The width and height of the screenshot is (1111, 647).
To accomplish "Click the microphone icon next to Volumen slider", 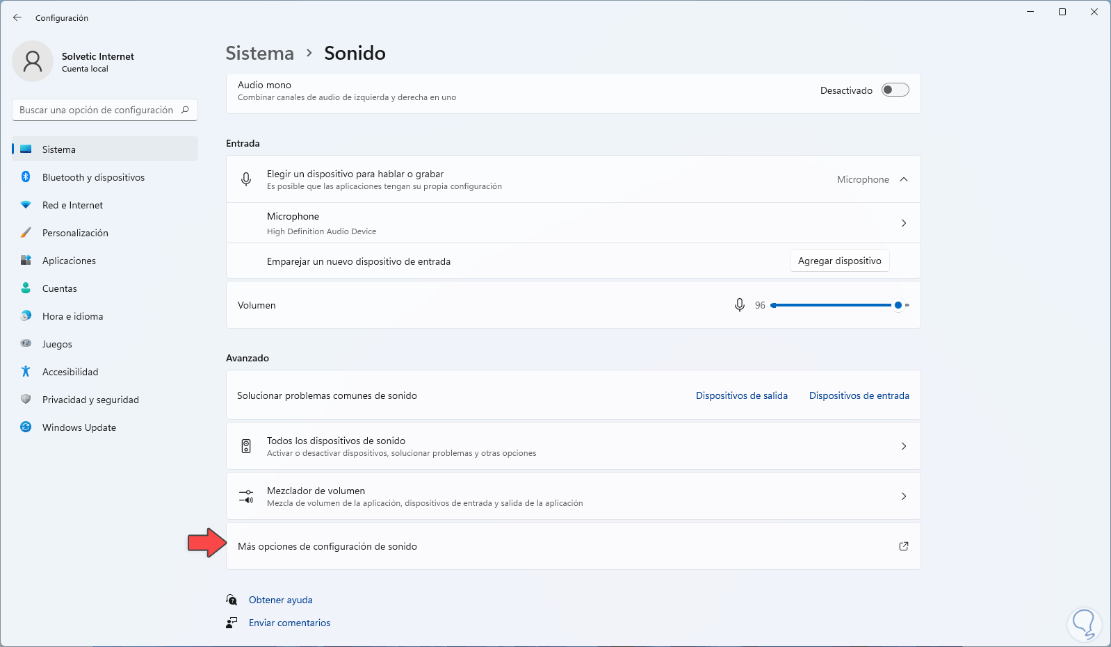I will [740, 305].
